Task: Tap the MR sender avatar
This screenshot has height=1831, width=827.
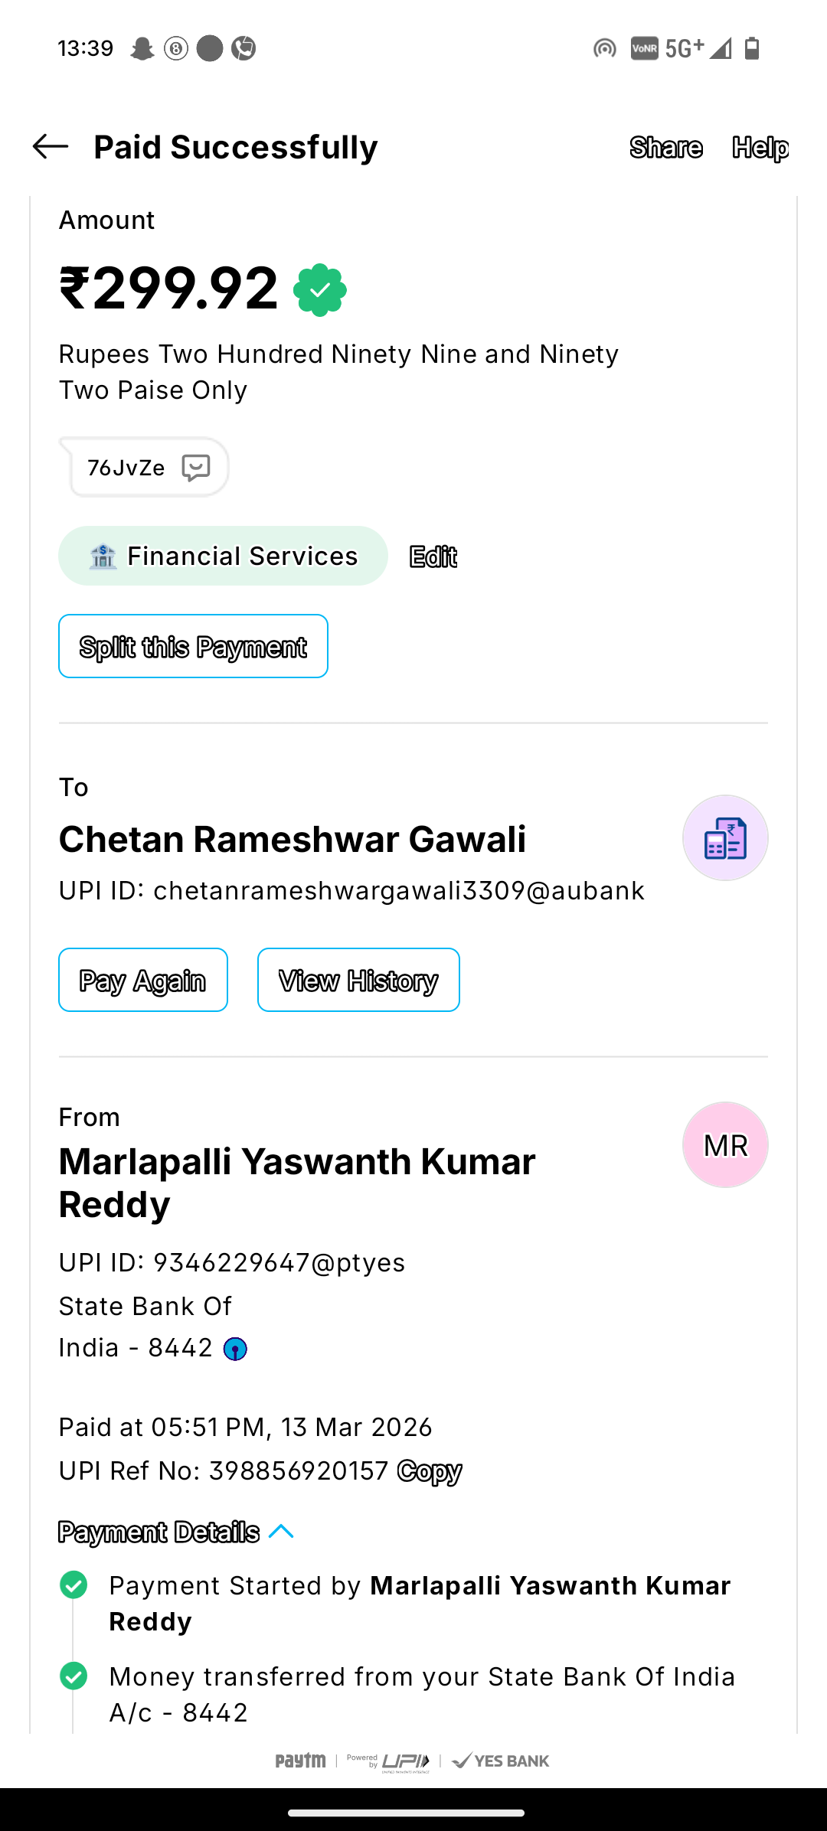Action: click(x=724, y=1145)
